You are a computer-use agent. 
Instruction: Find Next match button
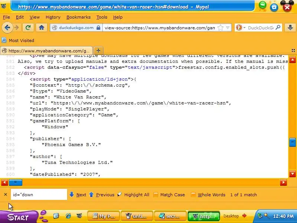coord(78,195)
